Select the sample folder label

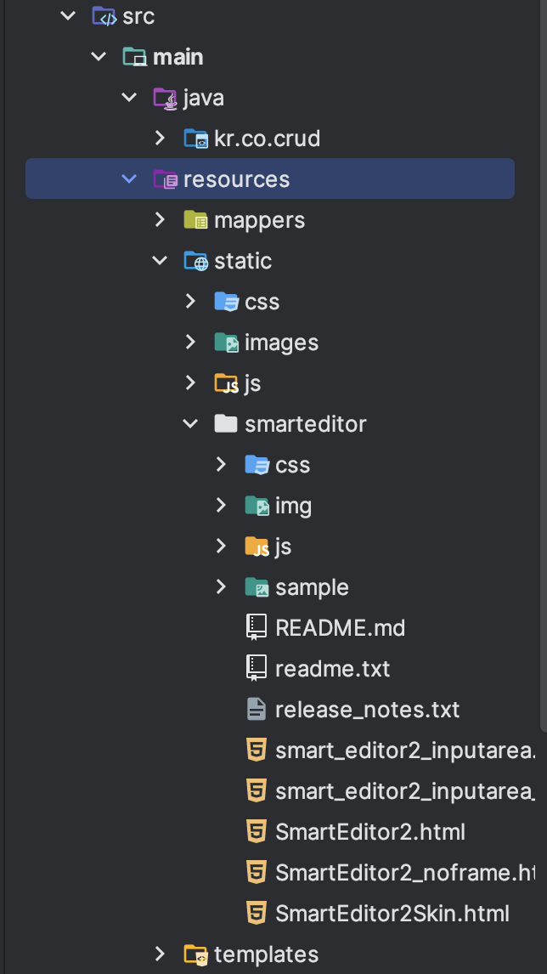[x=312, y=588]
